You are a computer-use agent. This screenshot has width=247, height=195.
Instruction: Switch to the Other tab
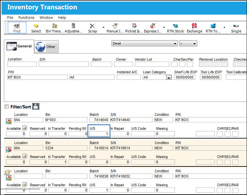pyautogui.click(x=46, y=47)
